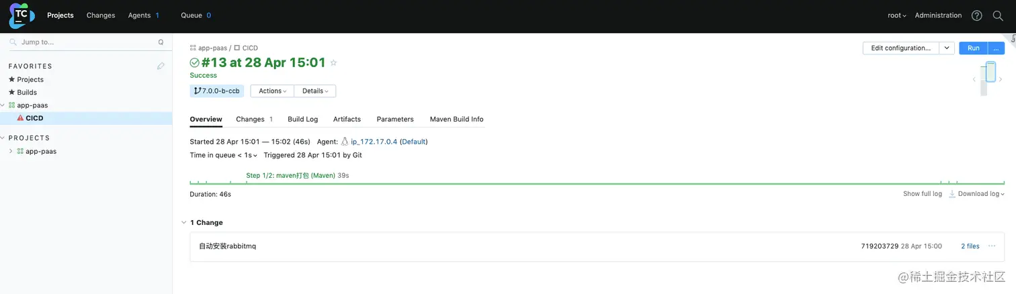Click Step 1/2 maven stage marker
This screenshot has width=1016, height=294.
click(297, 176)
